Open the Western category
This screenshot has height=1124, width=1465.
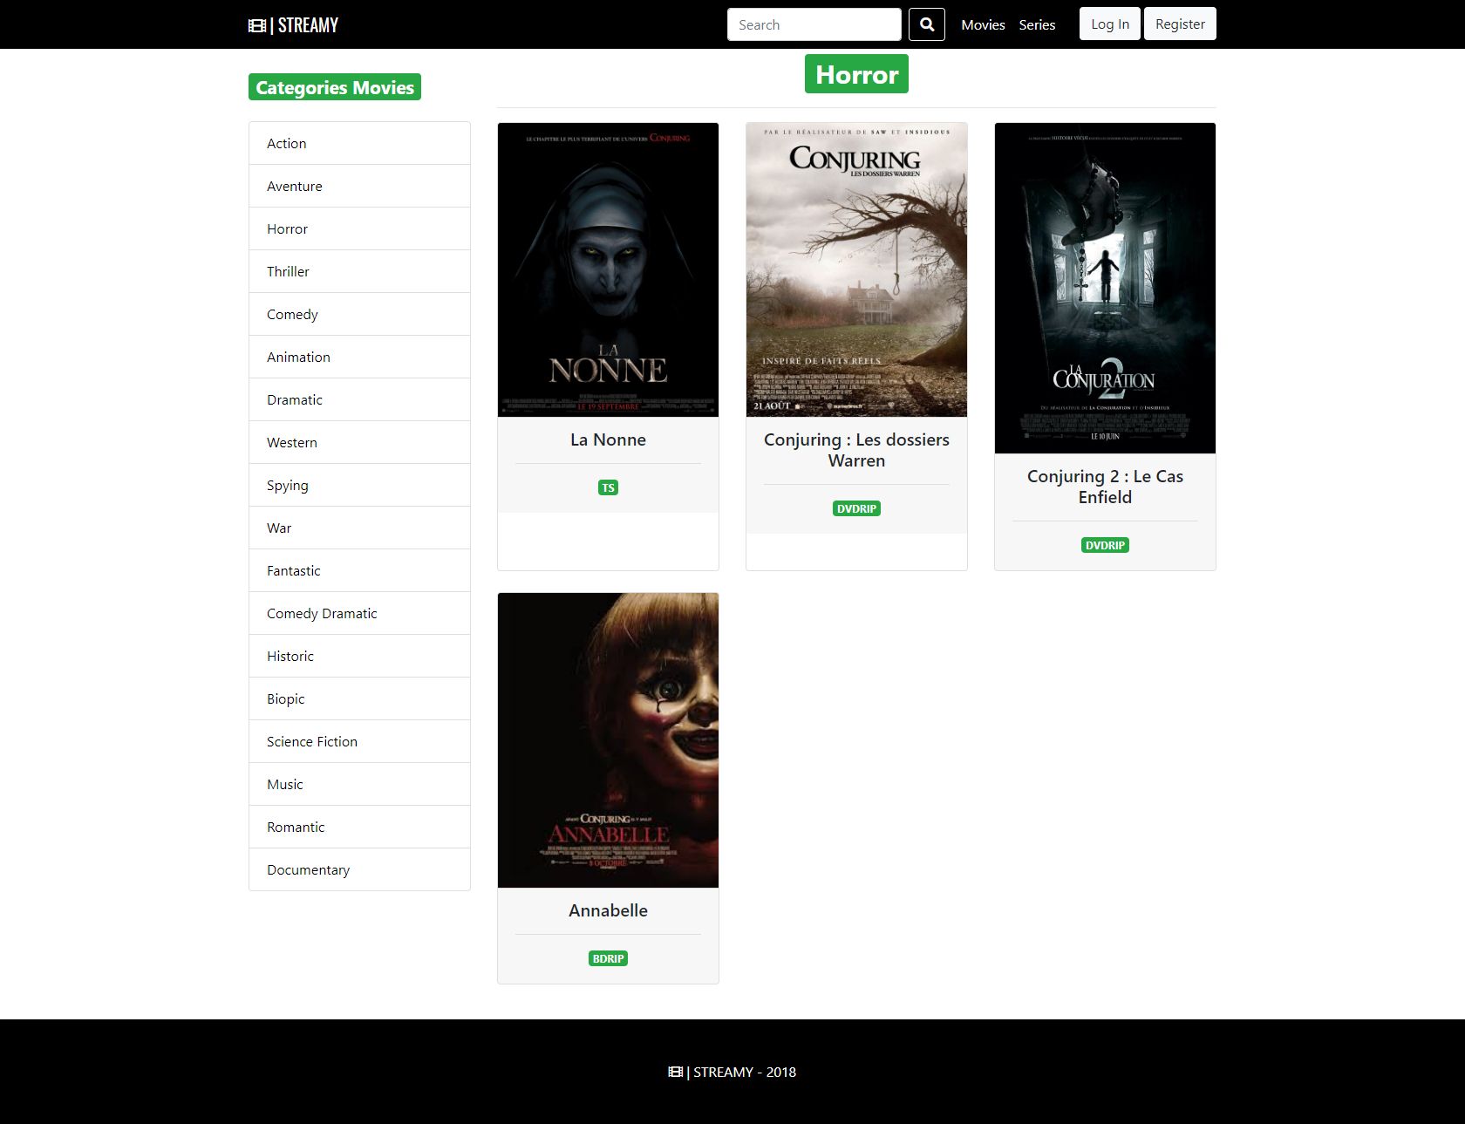tap(359, 442)
